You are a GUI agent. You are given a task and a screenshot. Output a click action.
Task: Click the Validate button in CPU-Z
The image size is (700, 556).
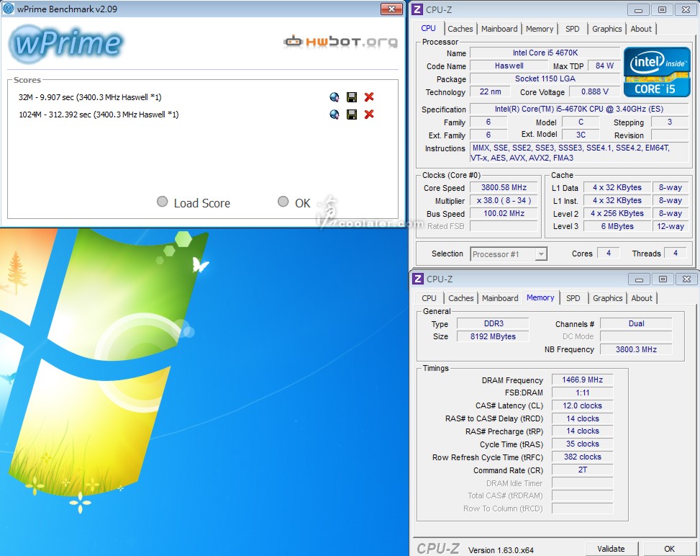(612, 549)
